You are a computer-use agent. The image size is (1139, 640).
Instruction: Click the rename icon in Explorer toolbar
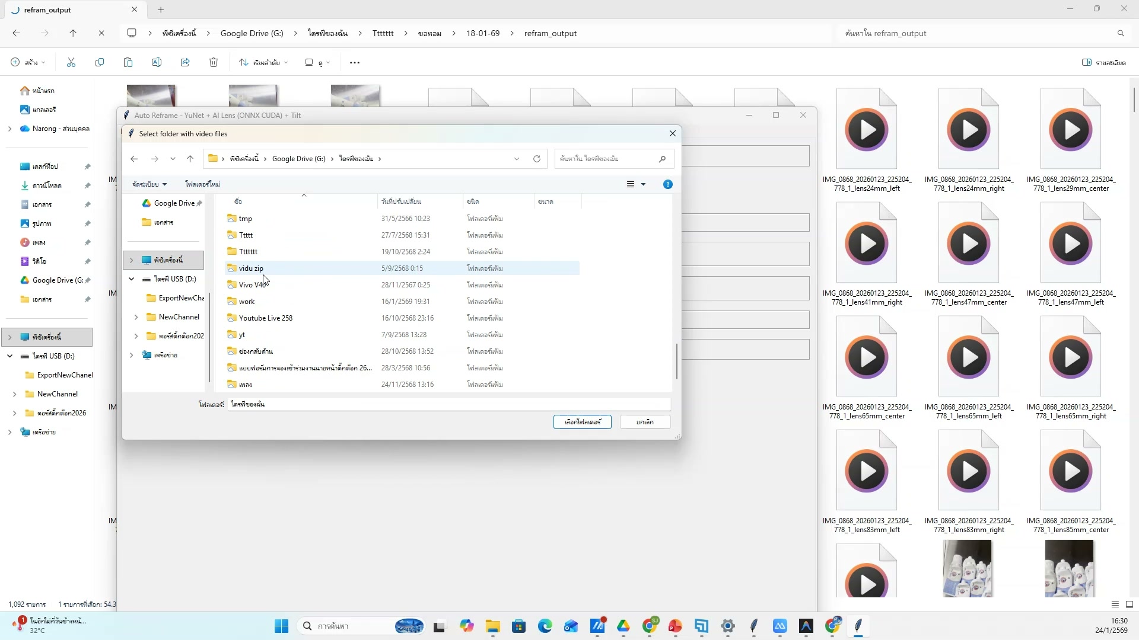[x=157, y=62]
